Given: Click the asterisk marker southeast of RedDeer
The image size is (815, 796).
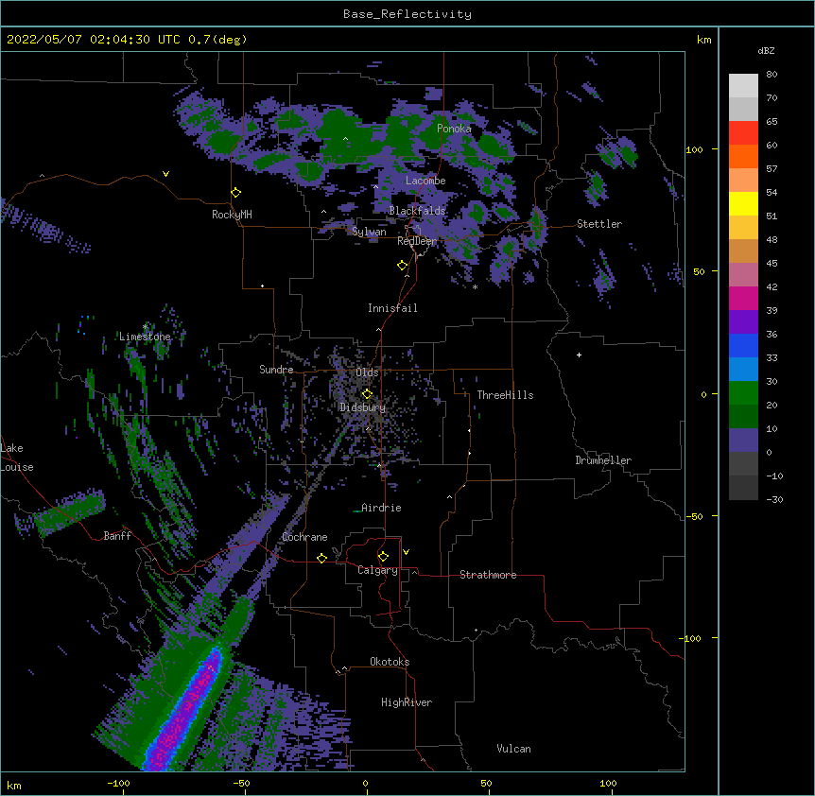Looking at the screenshot, I should click(475, 287).
